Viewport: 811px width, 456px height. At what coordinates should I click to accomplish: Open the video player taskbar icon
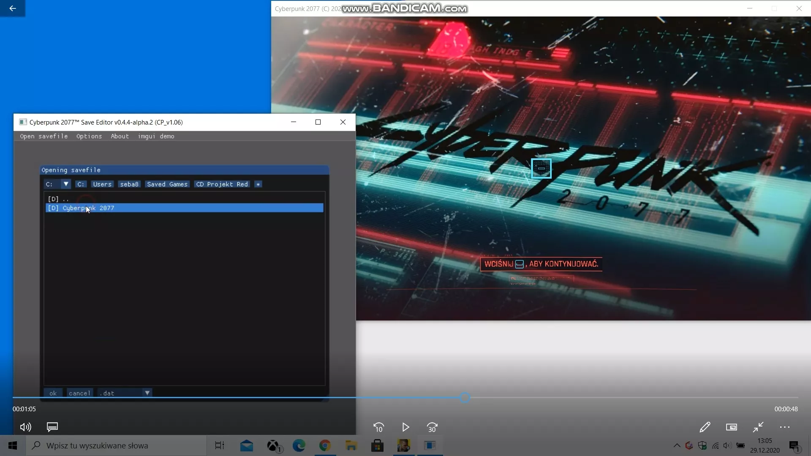tap(430, 445)
